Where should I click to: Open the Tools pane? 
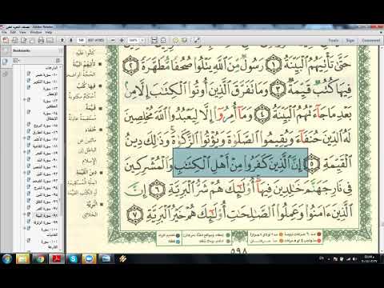[x=334, y=40]
